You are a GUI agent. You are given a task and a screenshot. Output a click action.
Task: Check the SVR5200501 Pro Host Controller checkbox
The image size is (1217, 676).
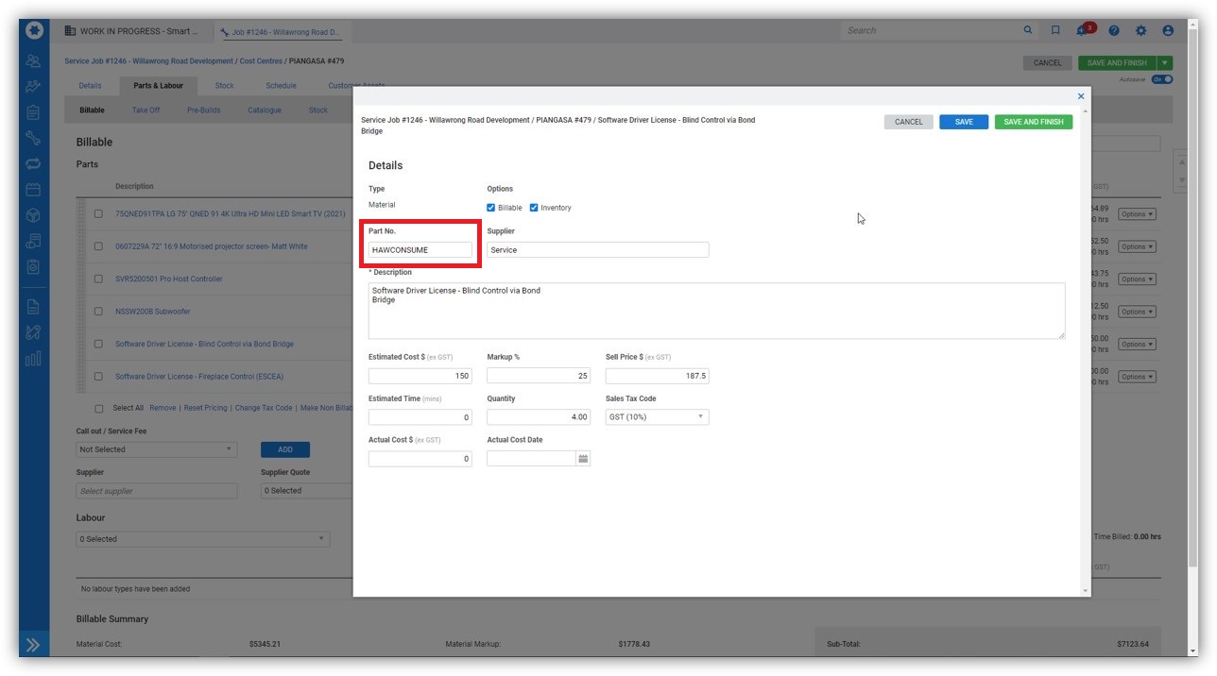pyautogui.click(x=99, y=279)
